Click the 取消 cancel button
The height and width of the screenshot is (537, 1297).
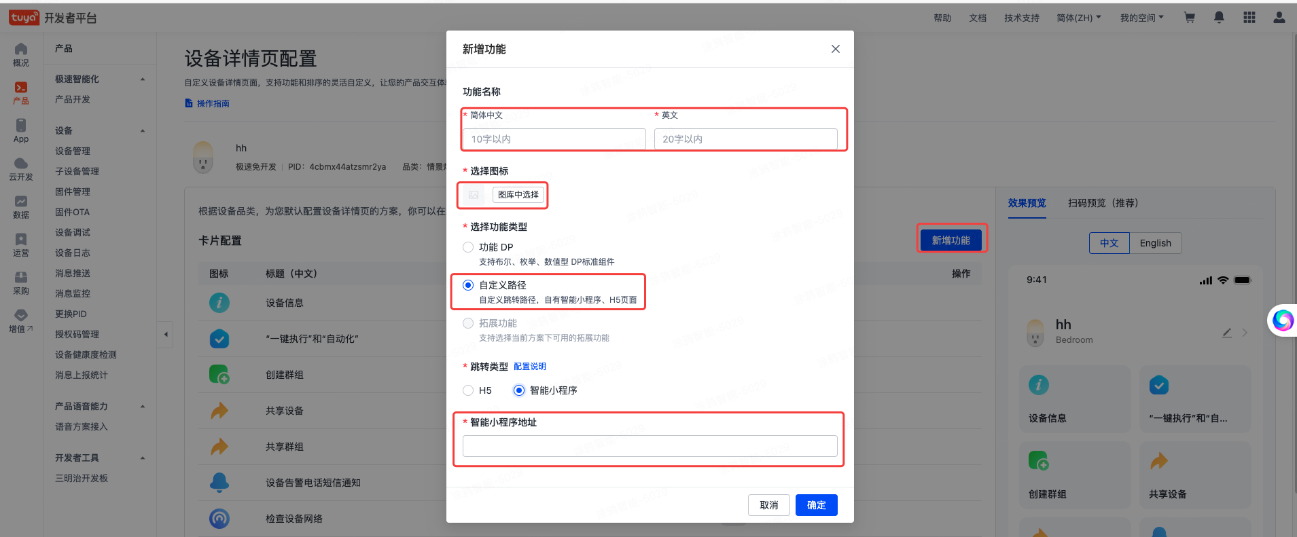[x=769, y=505]
